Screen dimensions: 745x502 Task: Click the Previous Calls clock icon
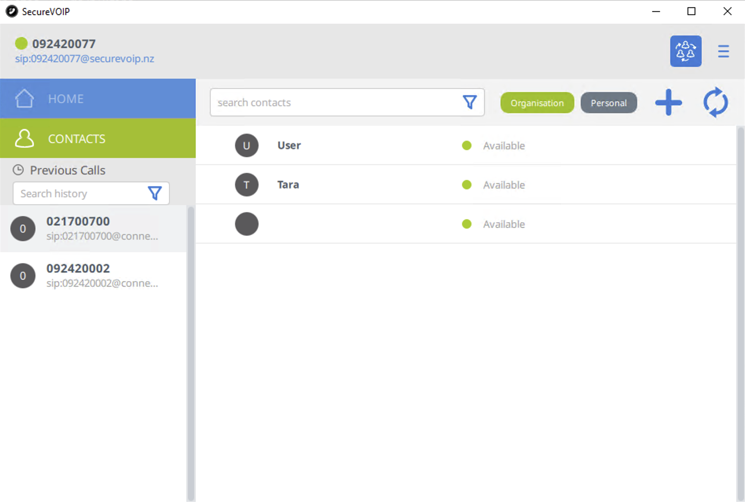(18, 170)
